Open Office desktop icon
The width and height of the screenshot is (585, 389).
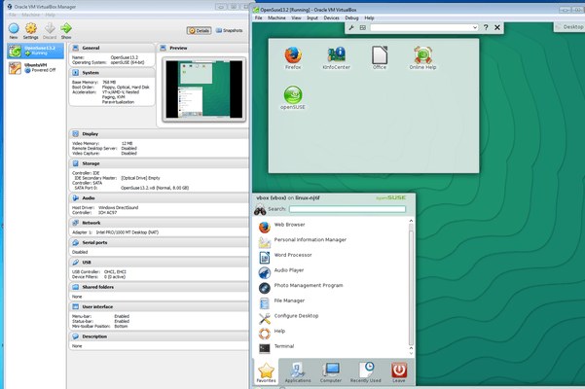point(380,58)
